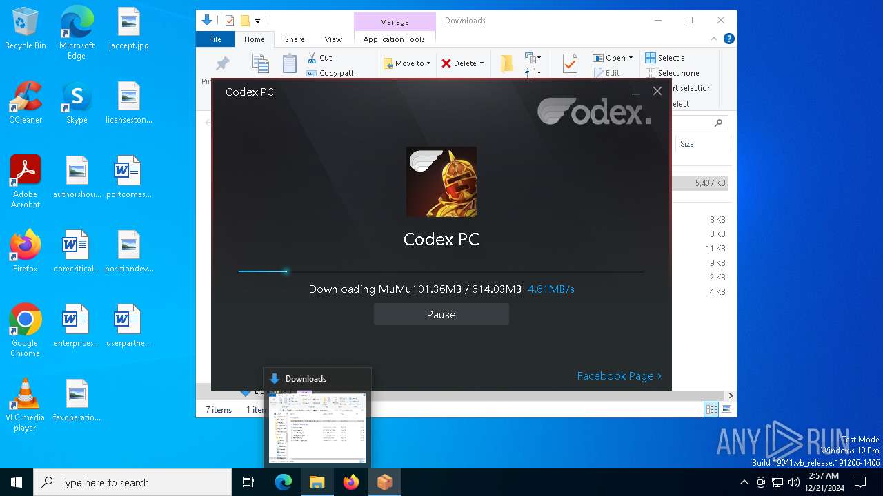
Task: Click quick access New folder icon in title bar
Action: click(x=245, y=21)
